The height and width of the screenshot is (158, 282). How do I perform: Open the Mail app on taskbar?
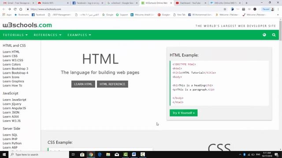tap(117, 154)
